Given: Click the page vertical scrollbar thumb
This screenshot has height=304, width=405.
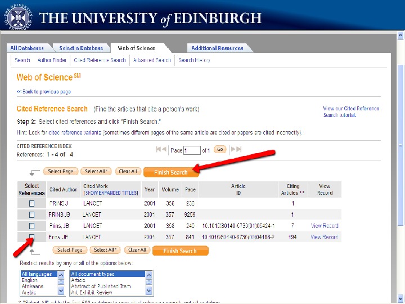Looking at the screenshot, I should click(400, 145).
